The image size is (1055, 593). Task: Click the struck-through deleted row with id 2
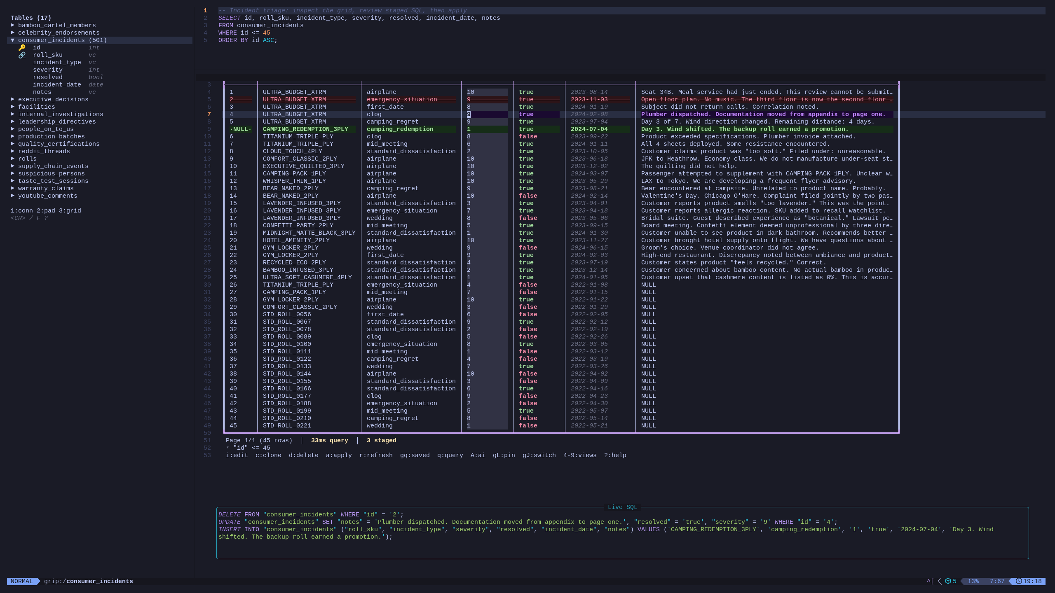pyautogui.click(x=561, y=100)
